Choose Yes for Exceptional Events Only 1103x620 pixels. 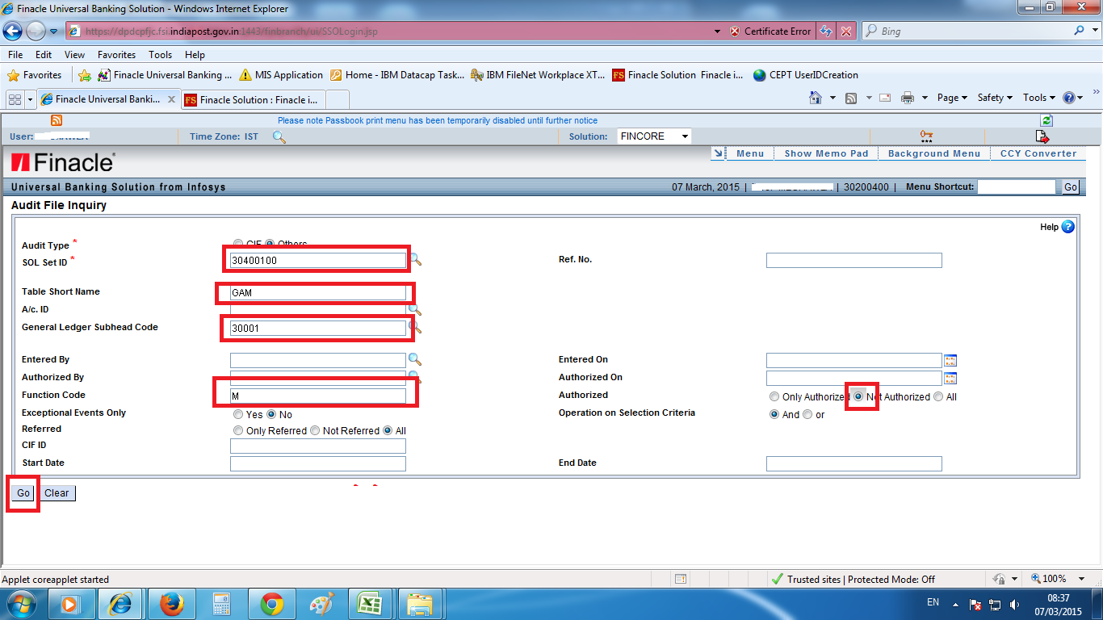click(238, 414)
